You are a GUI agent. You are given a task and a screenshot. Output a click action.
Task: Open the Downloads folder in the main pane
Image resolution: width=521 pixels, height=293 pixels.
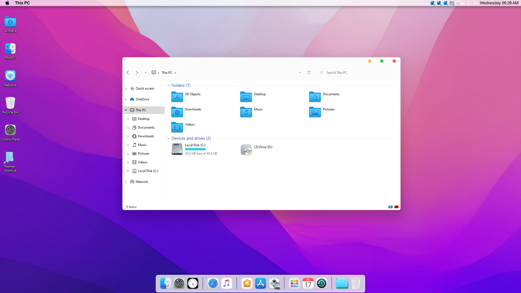pyautogui.click(x=185, y=112)
